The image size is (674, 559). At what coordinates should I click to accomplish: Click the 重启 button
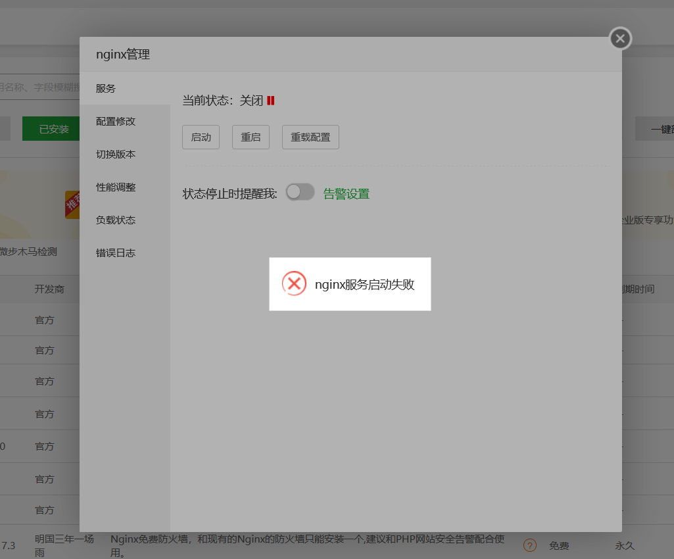tap(251, 137)
